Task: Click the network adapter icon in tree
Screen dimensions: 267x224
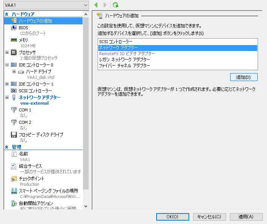Action: coord(14,98)
